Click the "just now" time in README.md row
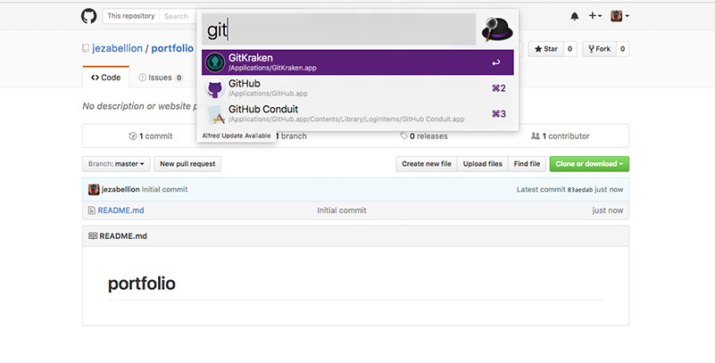The height and width of the screenshot is (363, 715). (x=607, y=210)
